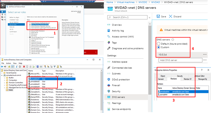Click the WVDDC breadcrumb link

pyautogui.click(x=143, y=2)
